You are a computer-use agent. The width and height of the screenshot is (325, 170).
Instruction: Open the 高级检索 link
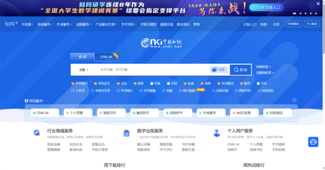click(264, 67)
